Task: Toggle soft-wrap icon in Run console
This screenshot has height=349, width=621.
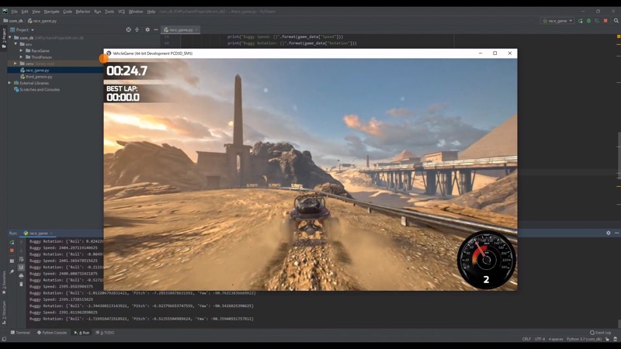Action: (22, 259)
